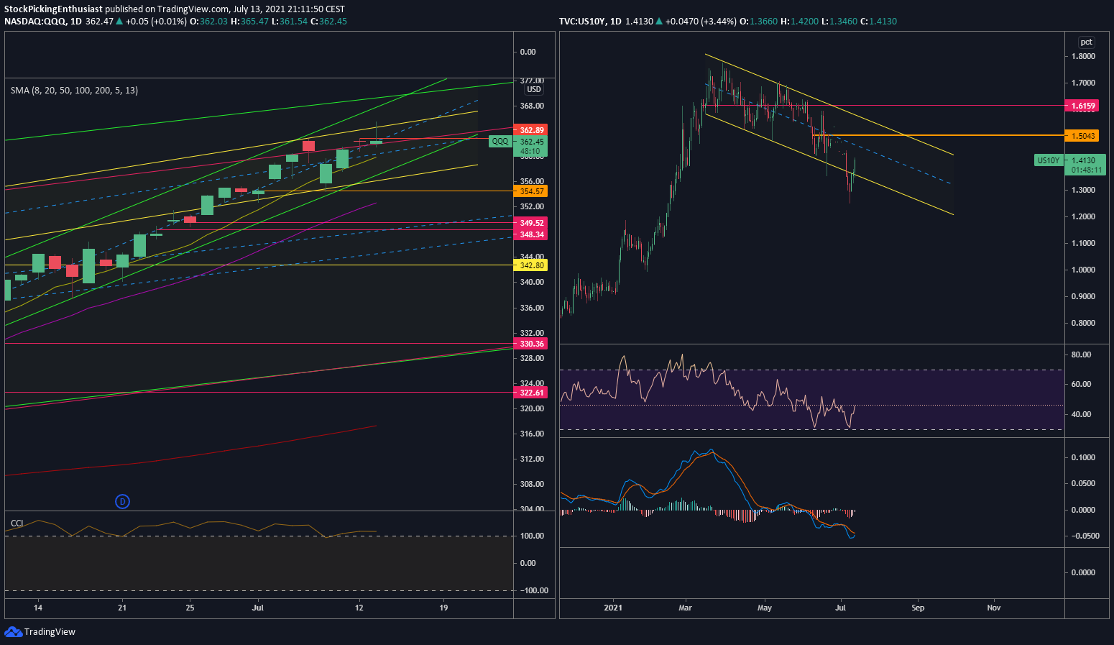Click the 21 date on the QQQ time axis
This screenshot has width=1114, height=645.
(x=122, y=608)
